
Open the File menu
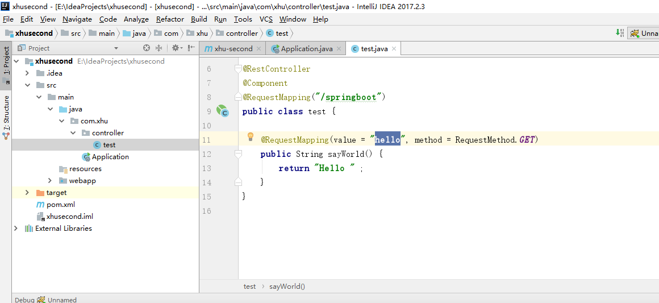coord(8,19)
